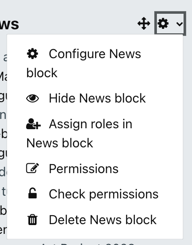
Task: Click the wrapped "News block" line under Assign roles
Action: click(60, 143)
